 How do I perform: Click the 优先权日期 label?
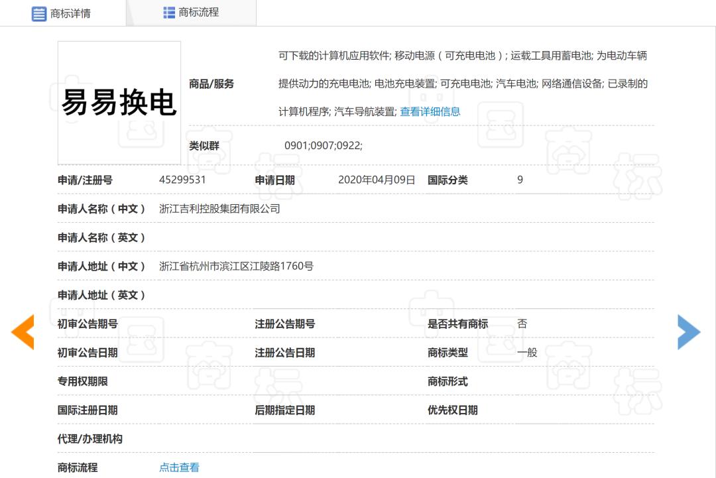[x=453, y=410]
